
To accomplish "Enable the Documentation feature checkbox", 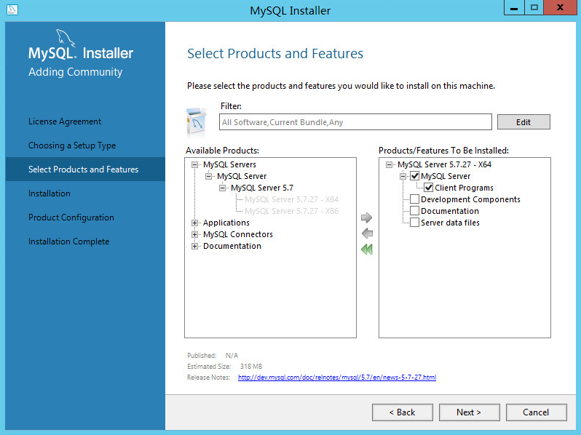I will point(414,211).
